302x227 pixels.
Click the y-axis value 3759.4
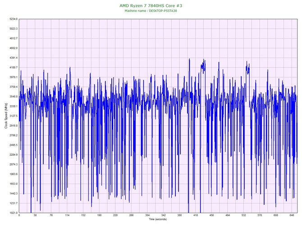pyautogui.click(x=14, y=87)
